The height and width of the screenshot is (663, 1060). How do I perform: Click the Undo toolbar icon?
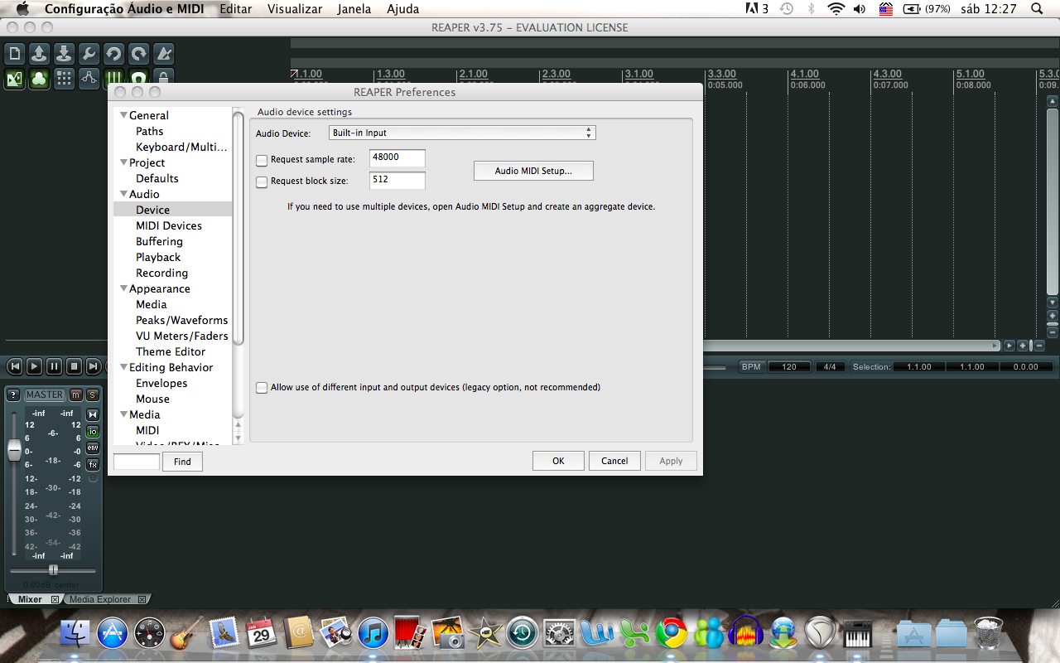tap(113, 55)
